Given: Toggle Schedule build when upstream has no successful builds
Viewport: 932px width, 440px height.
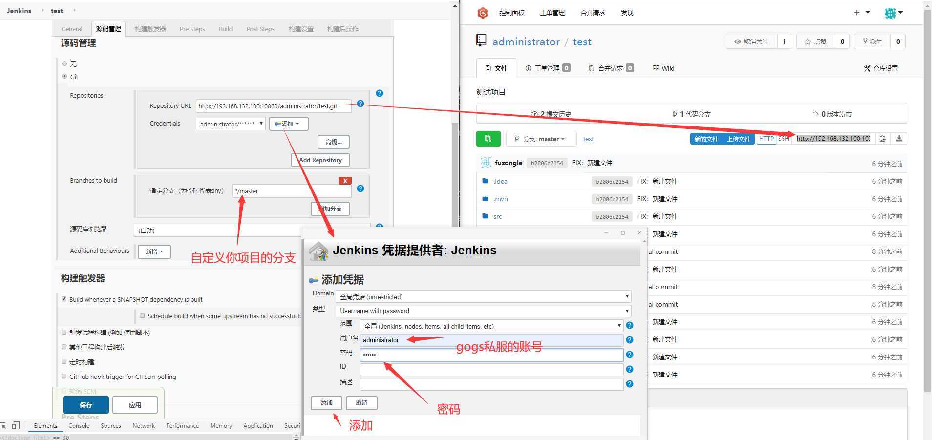Looking at the screenshot, I should pos(142,315).
